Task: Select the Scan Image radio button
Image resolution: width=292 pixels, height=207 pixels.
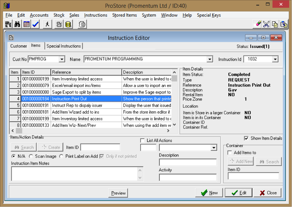Action: pos(31,156)
